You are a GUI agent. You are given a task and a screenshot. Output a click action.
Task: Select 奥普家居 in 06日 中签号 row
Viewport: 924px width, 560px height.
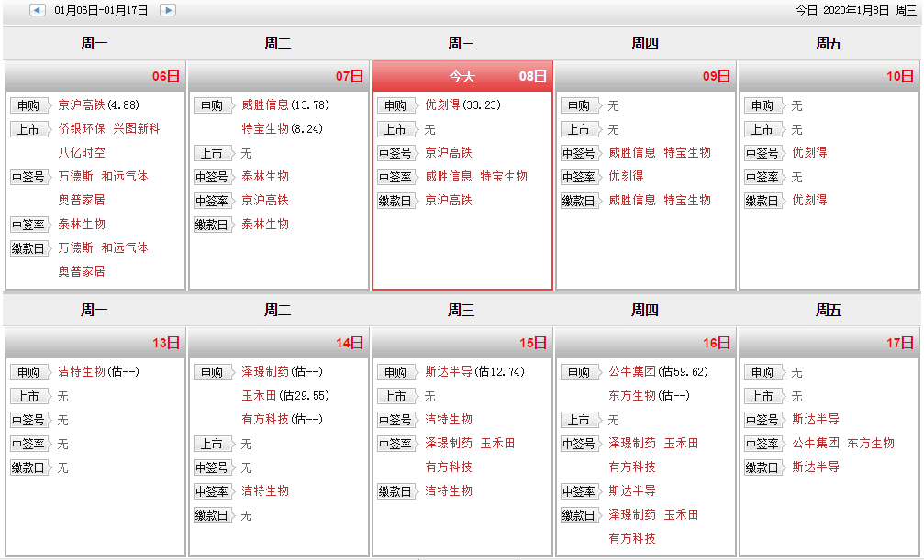(82, 200)
